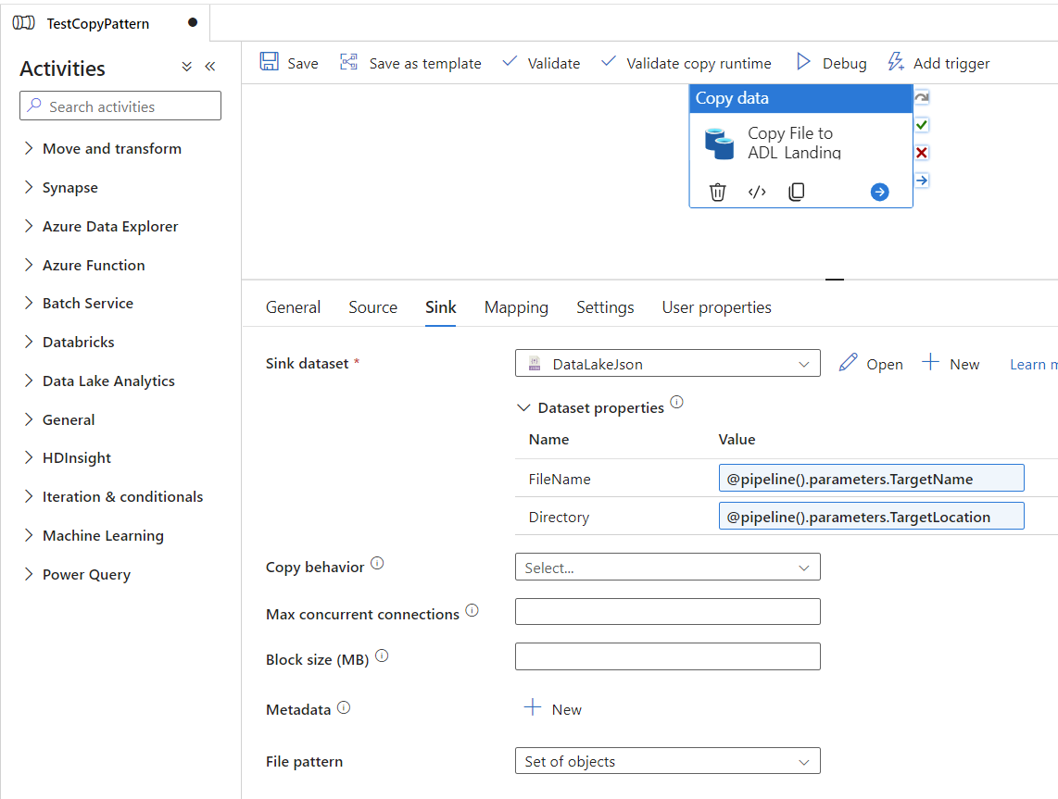
Task: Open the Sink dataset DataLakeJson dropdown
Action: coord(667,364)
